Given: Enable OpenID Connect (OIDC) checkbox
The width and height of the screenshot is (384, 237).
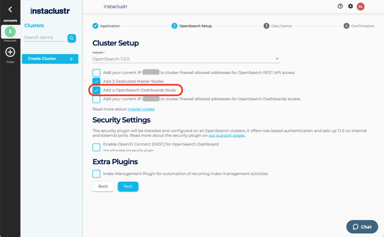Looking at the screenshot, I should point(96,147).
